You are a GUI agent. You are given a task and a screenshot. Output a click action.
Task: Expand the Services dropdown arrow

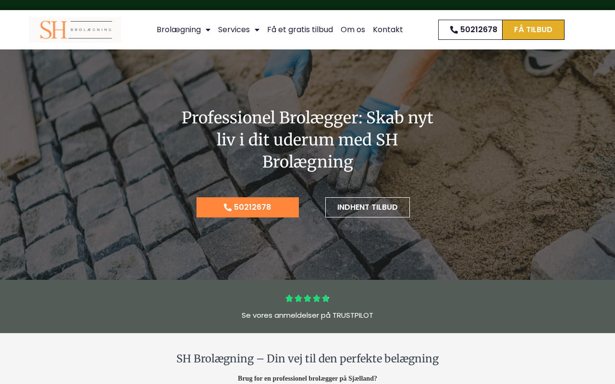pyautogui.click(x=257, y=30)
